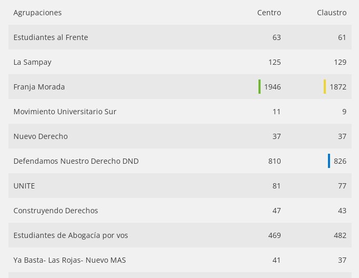Click La Sampay's Claustro value 129

340,62
